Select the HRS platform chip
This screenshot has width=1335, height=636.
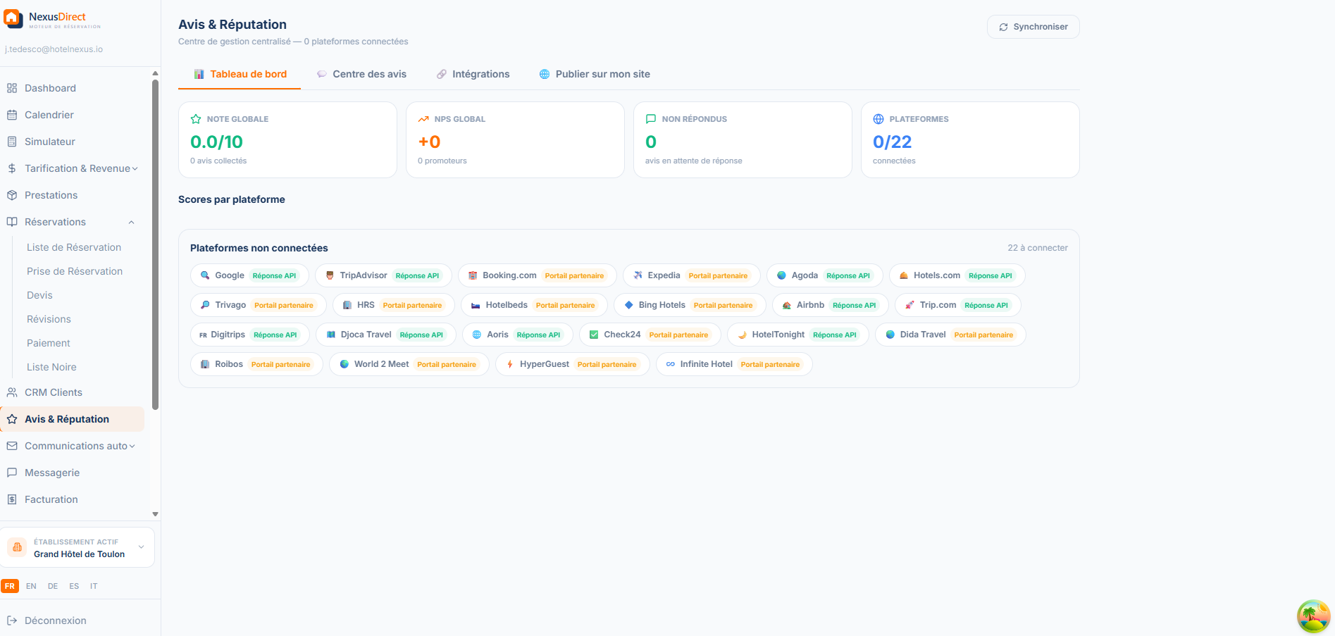pyautogui.click(x=393, y=305)
